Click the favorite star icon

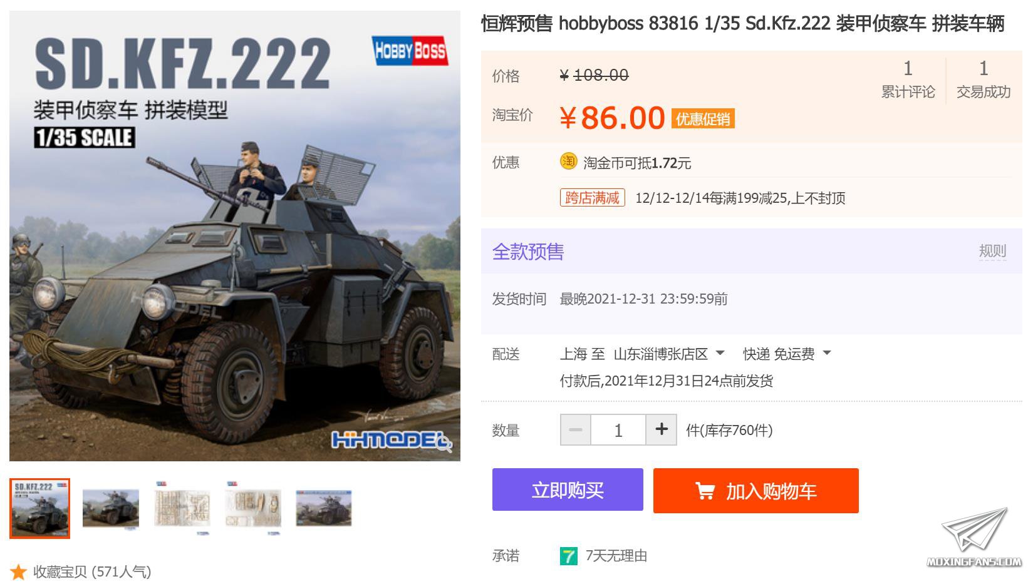coord(19,571)
